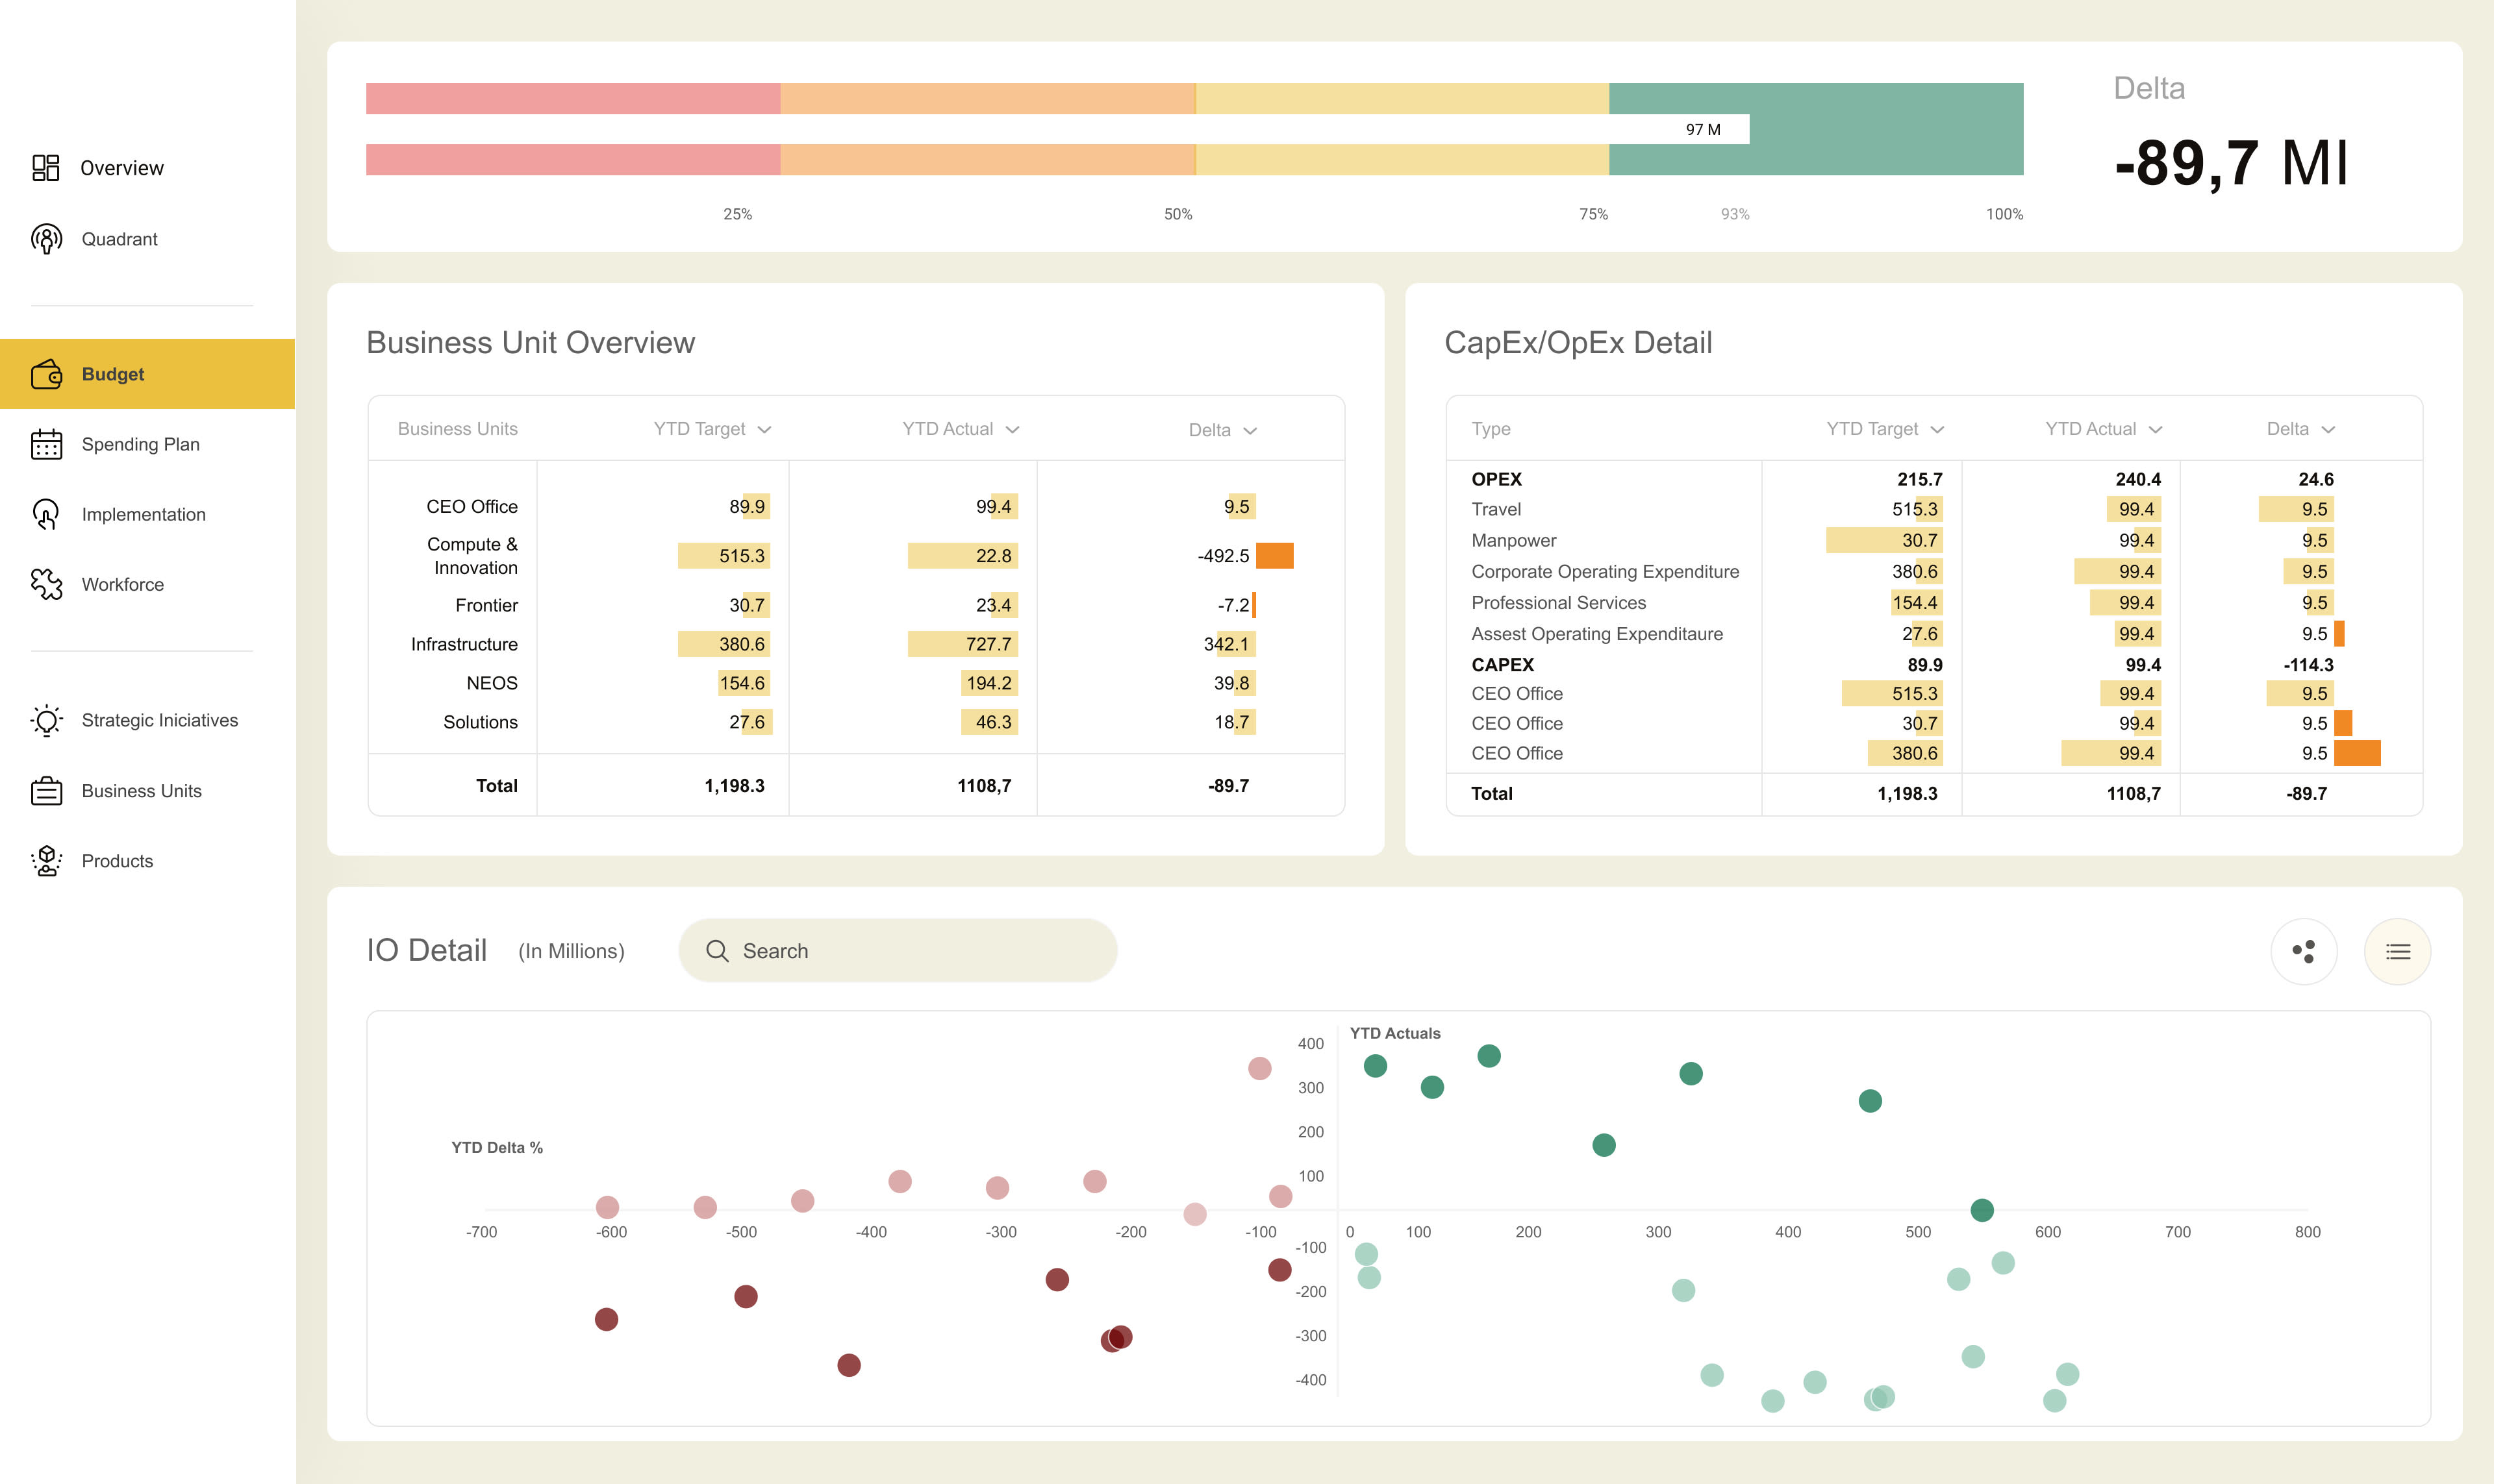Viewport: 2494px width, 1484px height.
Task: Open the Business Units page
Action: point(141,791)
